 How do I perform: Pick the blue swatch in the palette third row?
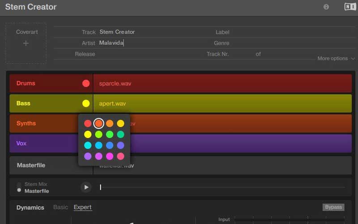tap(110, 145)
